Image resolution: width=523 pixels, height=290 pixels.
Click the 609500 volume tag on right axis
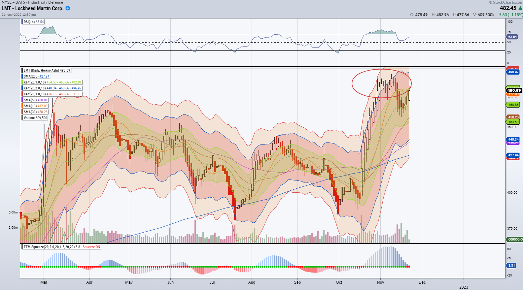tap(515, 239)
